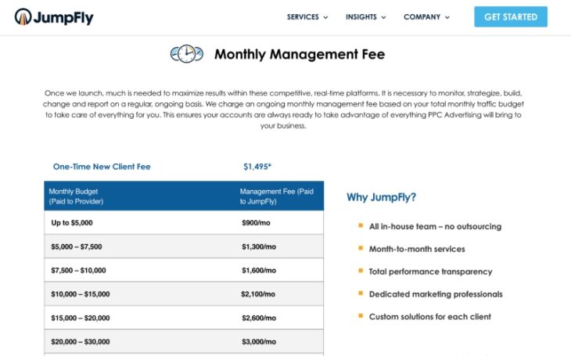The height and width of the screenshot is (356, 571).
Task: Select the $1,300/mo management fee cell
Action: [x=259, y=246]
